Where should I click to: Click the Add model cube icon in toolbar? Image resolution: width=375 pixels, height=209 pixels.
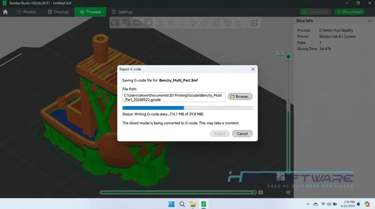115,22
